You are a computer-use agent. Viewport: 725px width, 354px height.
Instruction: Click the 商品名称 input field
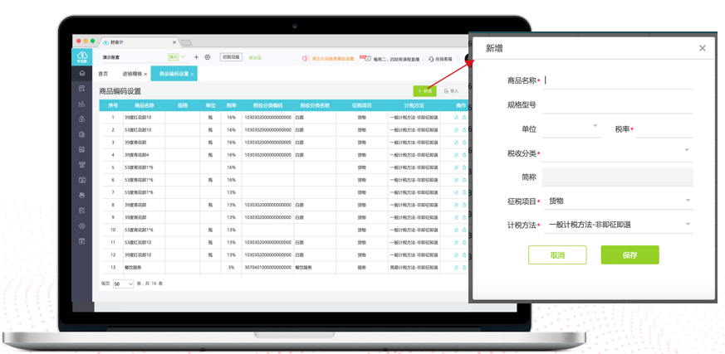coord(618,80)
